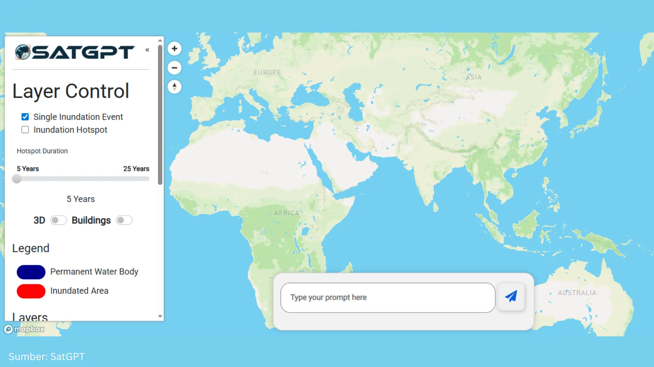Zoom in on the map
Screen dimensions: 654x367
click(x=174, y=49)
